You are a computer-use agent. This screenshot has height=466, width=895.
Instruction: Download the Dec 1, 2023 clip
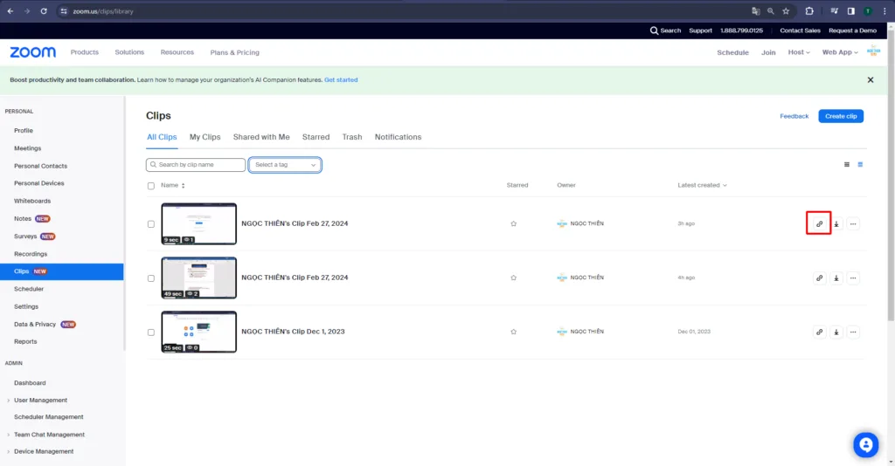click(x=836, y=332)
